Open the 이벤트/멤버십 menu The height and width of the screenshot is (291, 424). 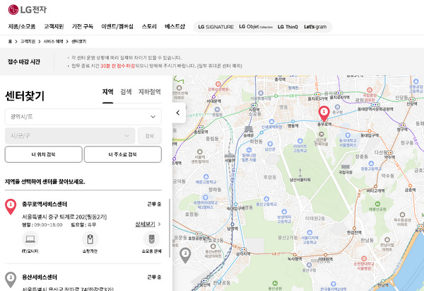click(117, 27)
